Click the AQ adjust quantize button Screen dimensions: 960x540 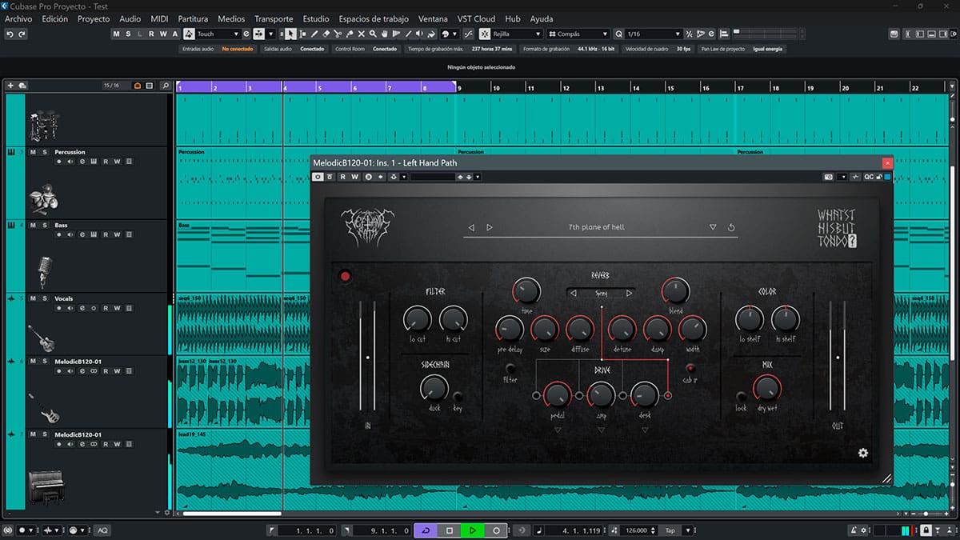[102, 530]
